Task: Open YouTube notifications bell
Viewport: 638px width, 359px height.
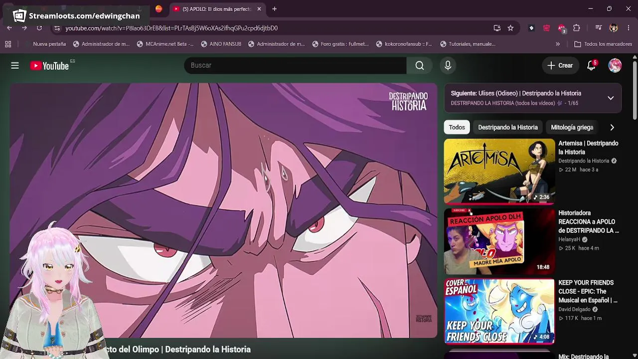Action: pyautogui.click(x=591, y=65)
